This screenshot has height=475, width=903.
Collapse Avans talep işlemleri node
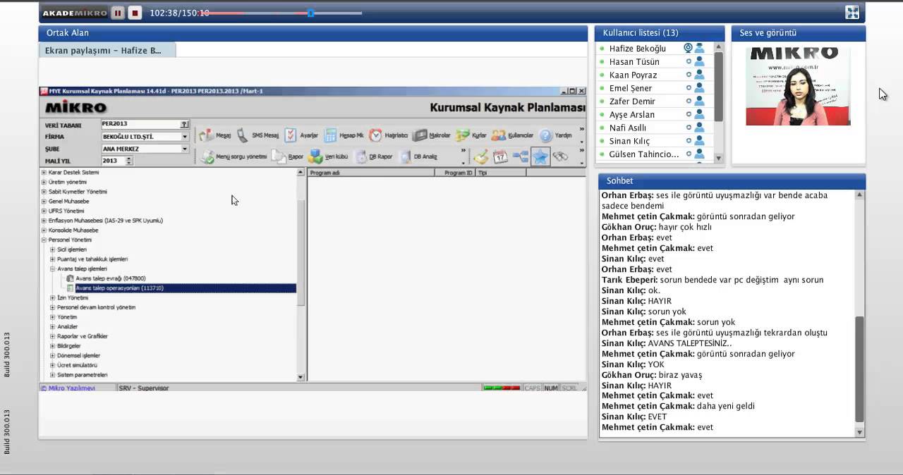tap(52, 269)
